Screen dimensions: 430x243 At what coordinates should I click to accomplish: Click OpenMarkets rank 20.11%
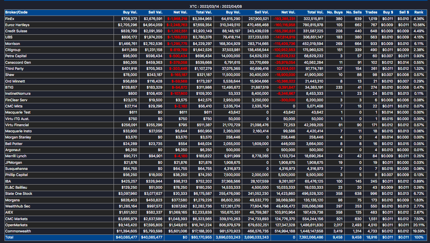tap(419, 225)
